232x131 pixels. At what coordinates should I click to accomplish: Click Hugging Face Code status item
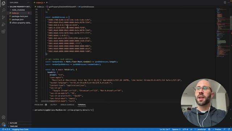point(20,130)
